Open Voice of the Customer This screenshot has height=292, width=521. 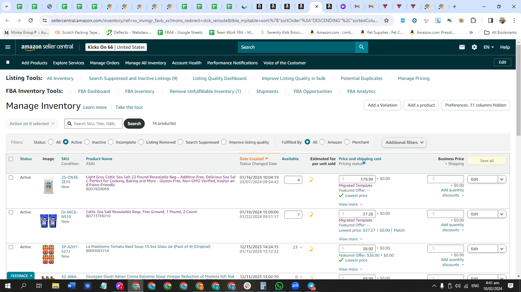[284, 63]
